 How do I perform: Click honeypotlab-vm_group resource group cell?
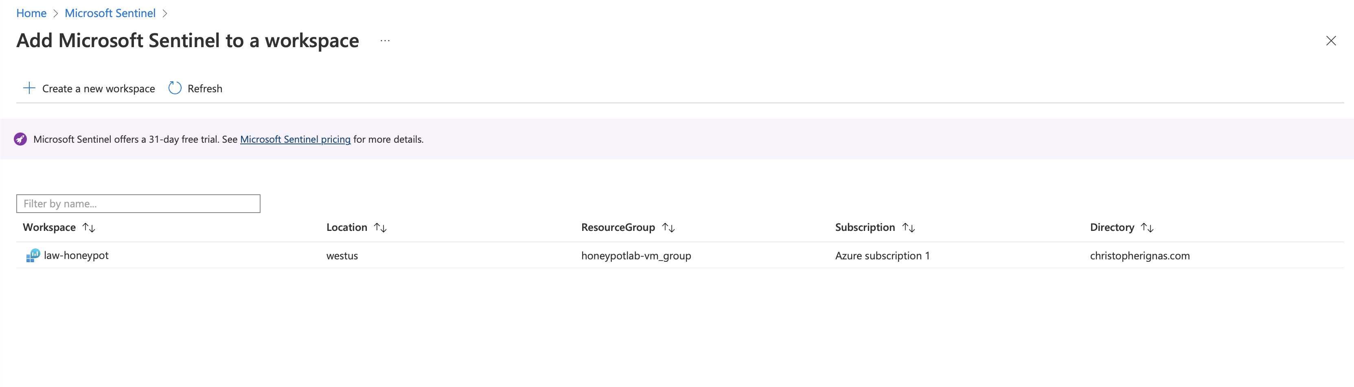coord(636,256)
